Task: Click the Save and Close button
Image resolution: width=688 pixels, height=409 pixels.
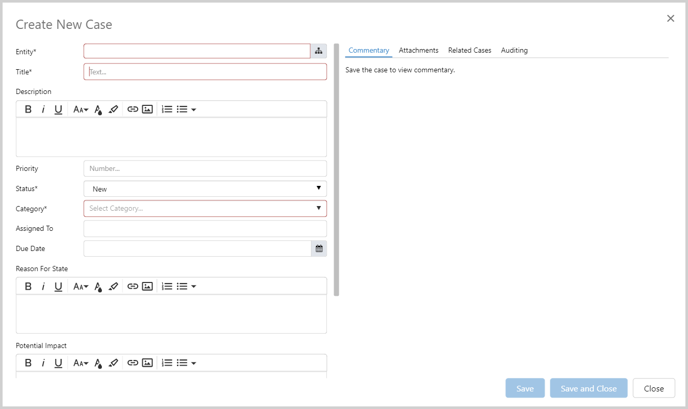Action: click(x=588, y=388)
